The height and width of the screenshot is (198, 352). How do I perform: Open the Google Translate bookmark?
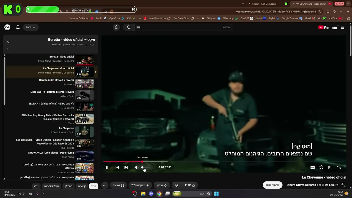pos(292,18)
